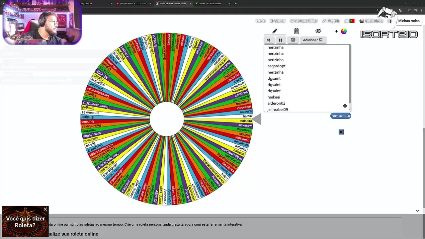Select 'alderon02' in the entries list
The width and height of the screenshot is (425, 239).
[x=277, y=104]
